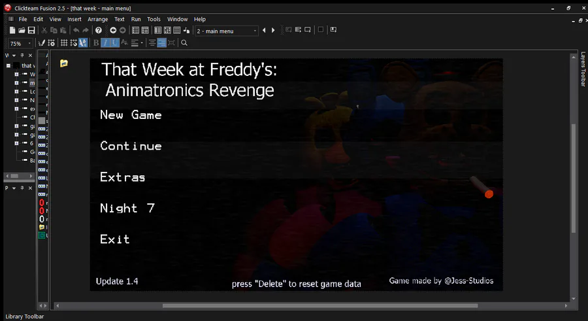Expand the 'Lc' frame in workspace tree
588x321 pixels.
click(16, 92)
